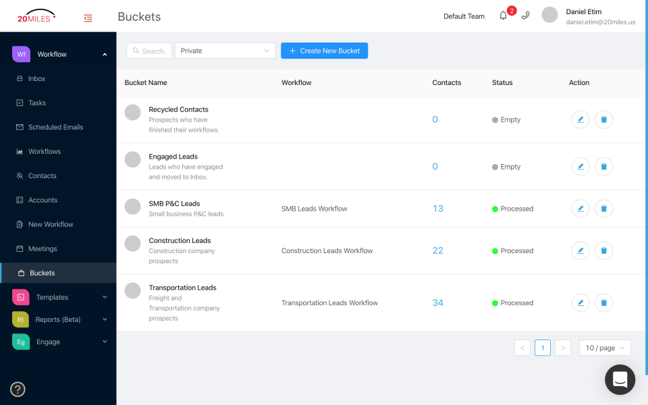Open the dialer phone icon in the header
This screenshot has height=405, width=648.
(525, 15)
